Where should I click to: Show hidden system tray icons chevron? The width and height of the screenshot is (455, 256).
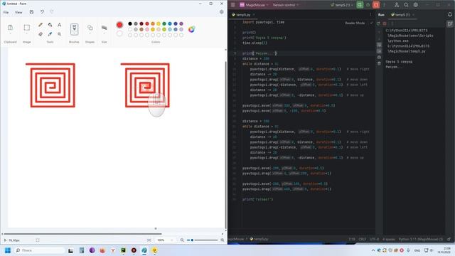tap(373, 250)
